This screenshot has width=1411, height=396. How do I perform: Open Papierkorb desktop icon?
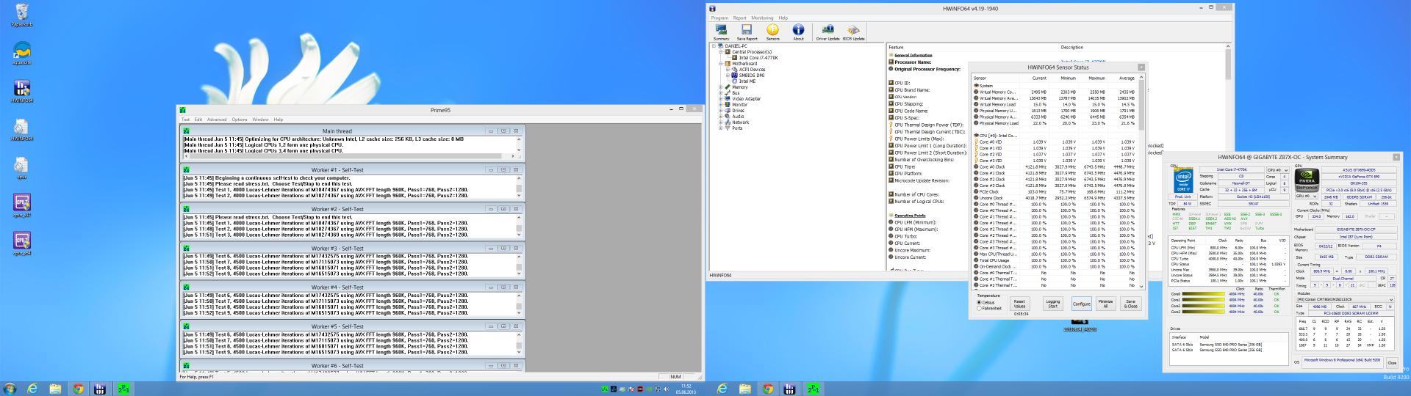coord(21,15)
